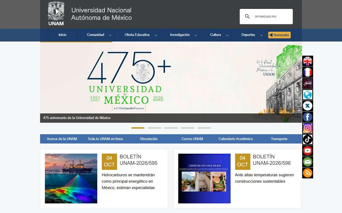The height and width of the screenshot is (213, 342).
Task: Open Toda la UNAM en línea
Action: (105, 139)
